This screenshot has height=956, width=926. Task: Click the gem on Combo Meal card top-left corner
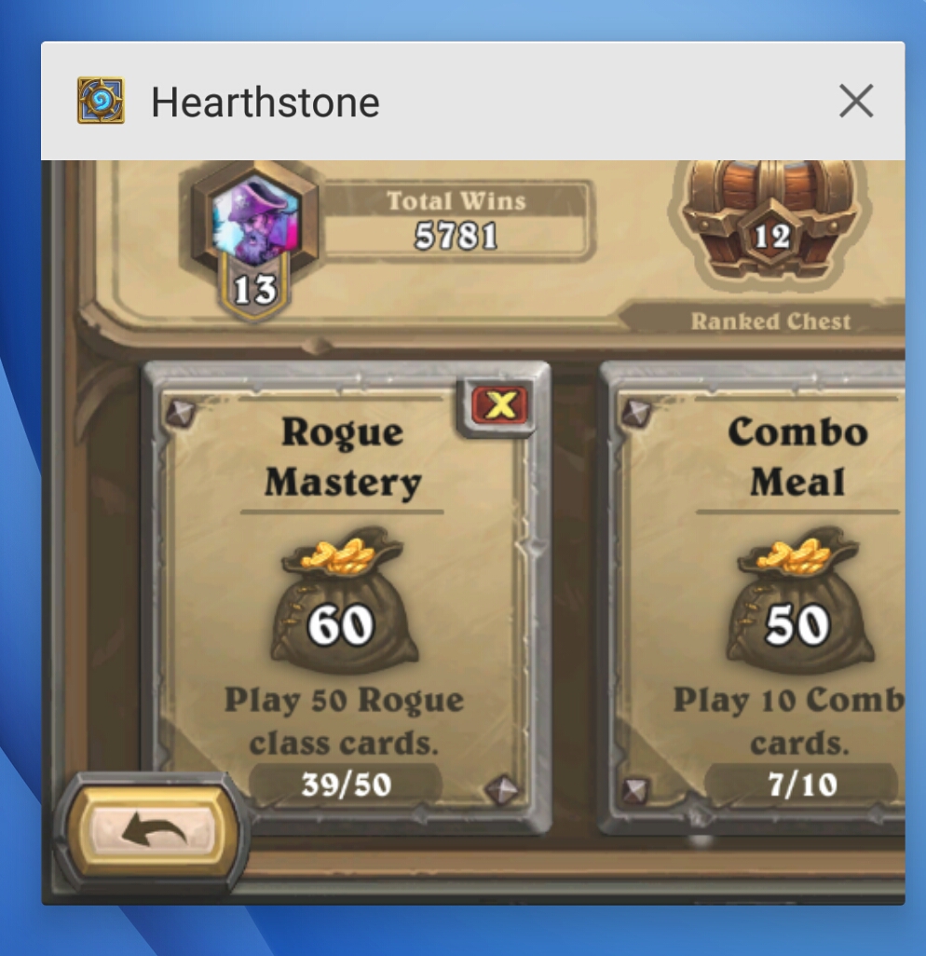(637, 413)
